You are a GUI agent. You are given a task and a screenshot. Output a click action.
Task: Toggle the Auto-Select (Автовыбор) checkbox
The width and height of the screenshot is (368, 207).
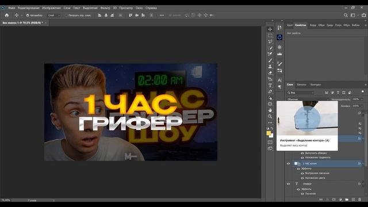pos(28,16)
